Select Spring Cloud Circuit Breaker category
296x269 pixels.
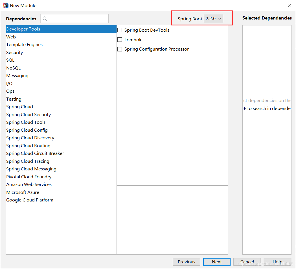(61, 153)
